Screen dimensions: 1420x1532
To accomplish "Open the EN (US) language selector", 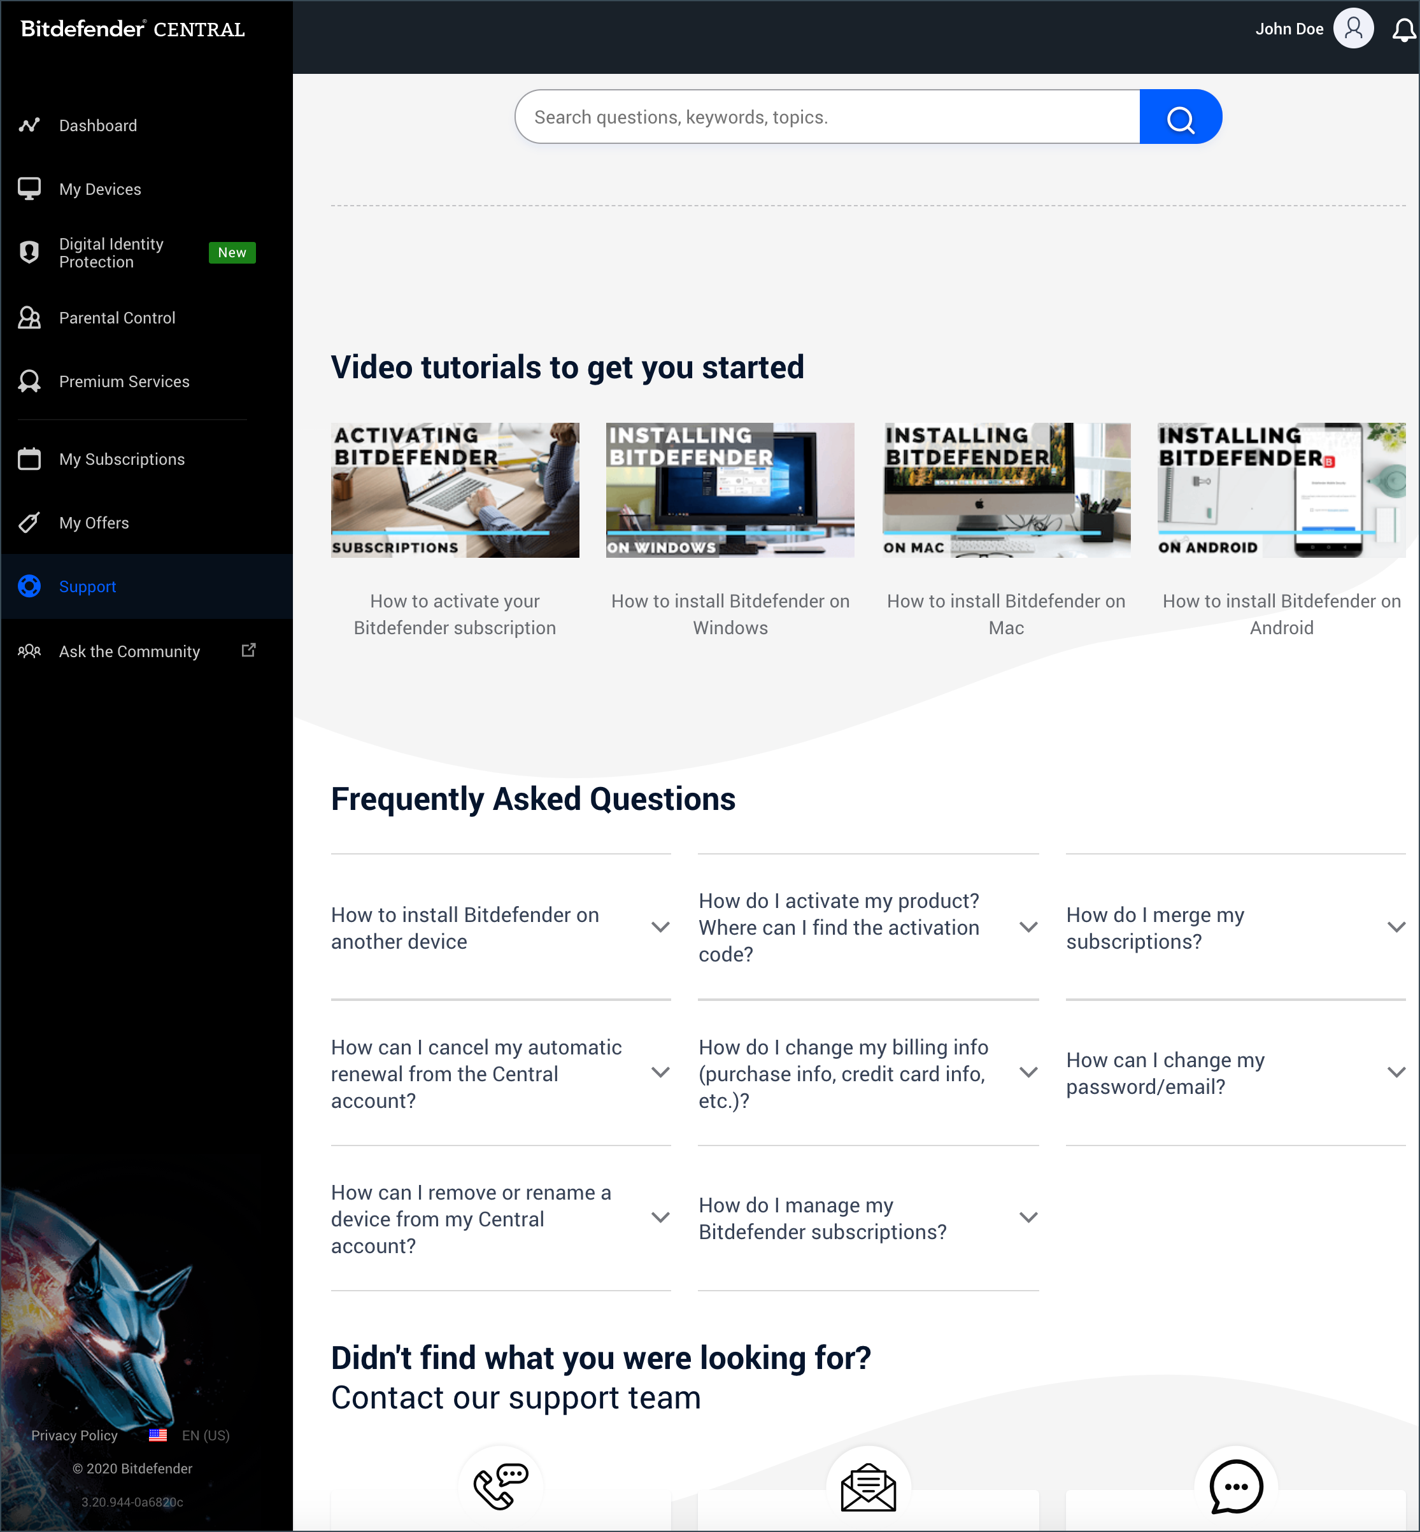I will pyautogui.click(x=205, y=1435).
